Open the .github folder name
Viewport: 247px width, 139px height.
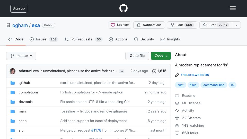pos(24,83)
